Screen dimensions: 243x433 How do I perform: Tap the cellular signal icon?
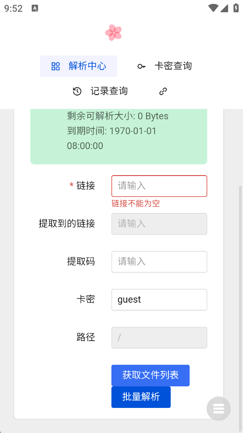click(x=224, y=8)
